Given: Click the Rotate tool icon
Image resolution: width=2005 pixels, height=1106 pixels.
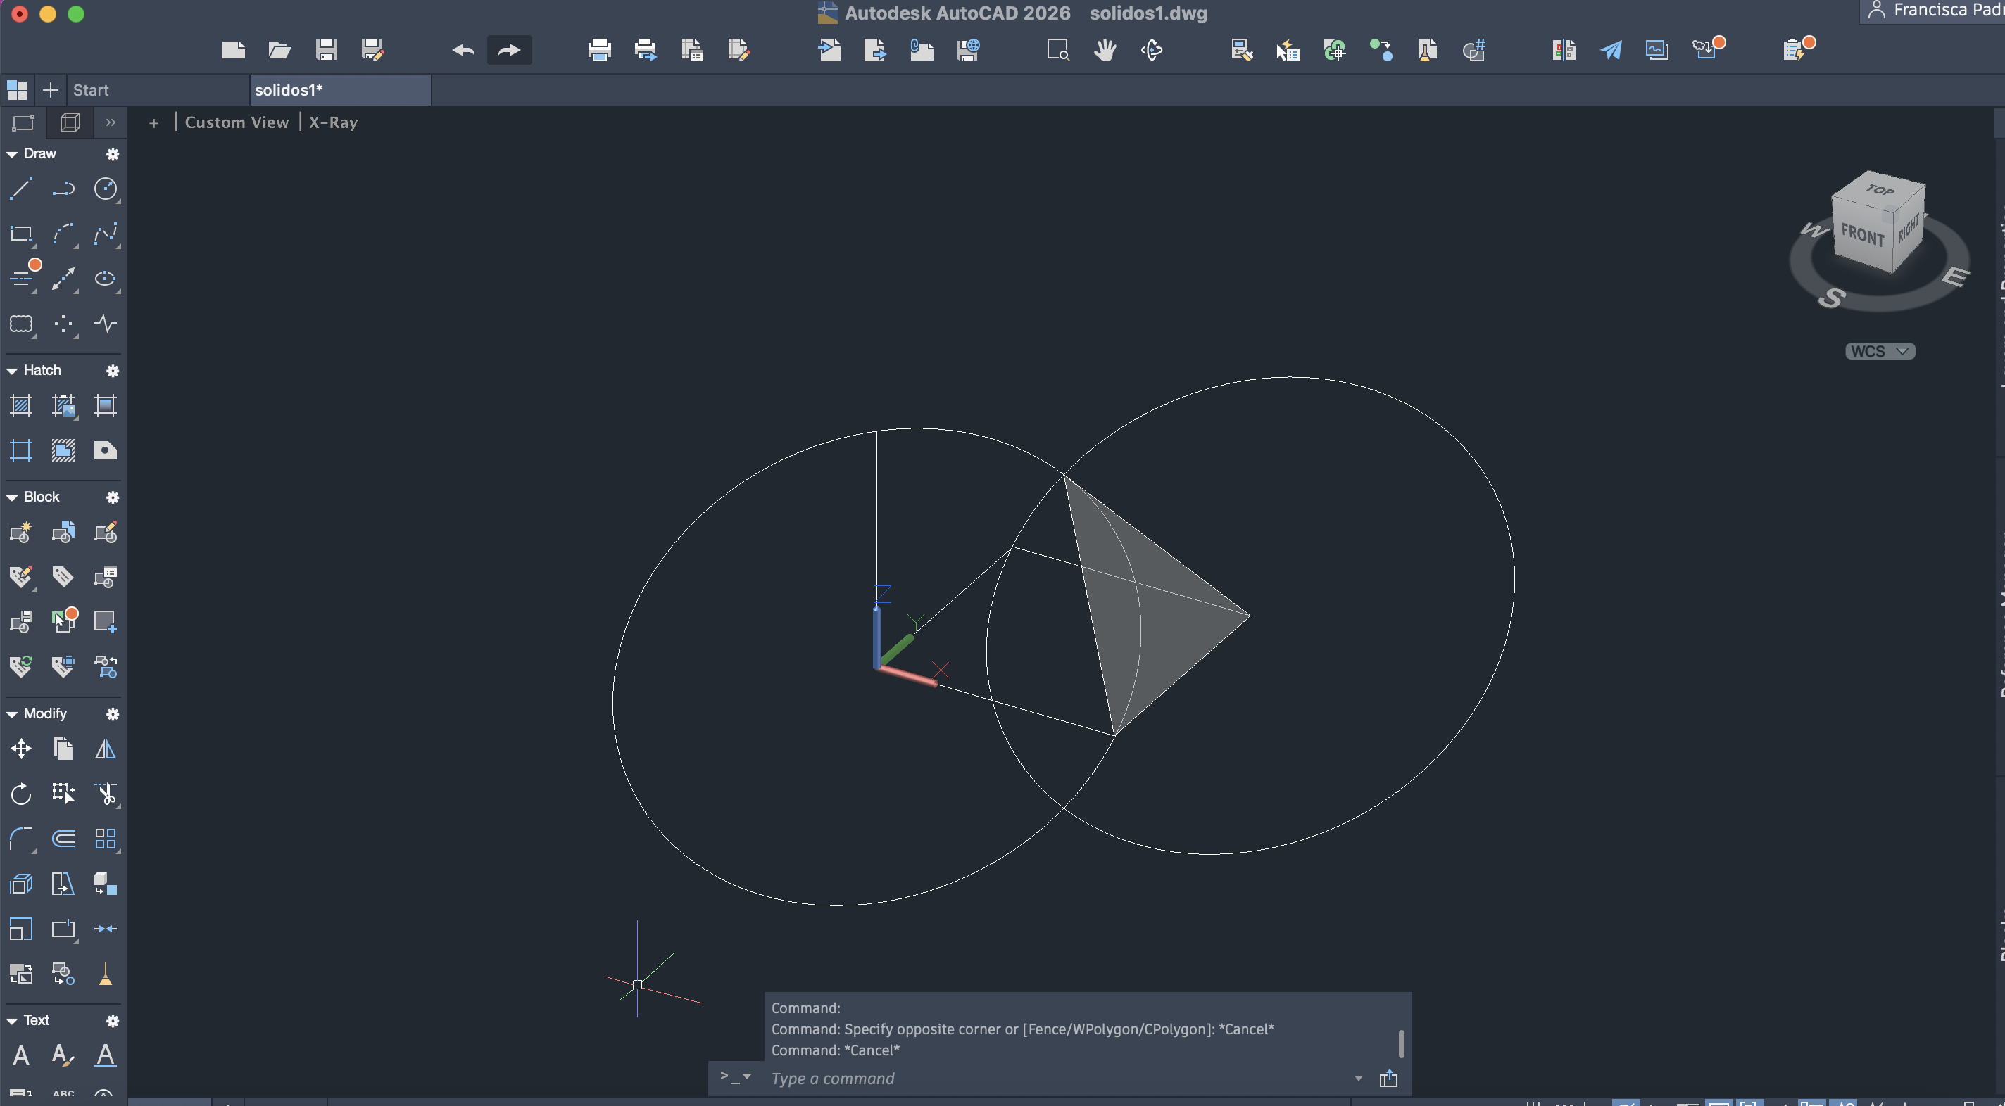Looking at the screenshot, I should [21, 794].
